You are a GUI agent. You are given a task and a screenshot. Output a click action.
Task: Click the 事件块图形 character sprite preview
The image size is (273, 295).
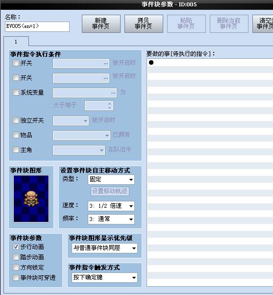coord(31,198)
